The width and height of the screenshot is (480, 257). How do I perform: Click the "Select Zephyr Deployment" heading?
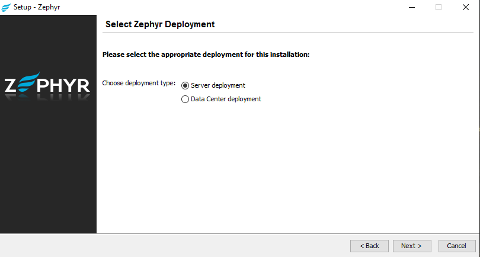(x=159, y=24)
